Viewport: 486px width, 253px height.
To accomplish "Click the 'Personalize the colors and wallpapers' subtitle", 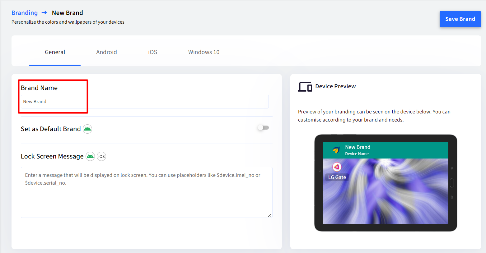I will [68, 22].
